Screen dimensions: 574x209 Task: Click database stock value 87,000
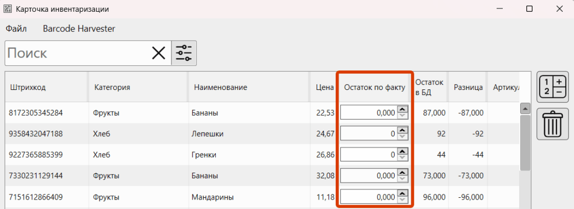434,113
